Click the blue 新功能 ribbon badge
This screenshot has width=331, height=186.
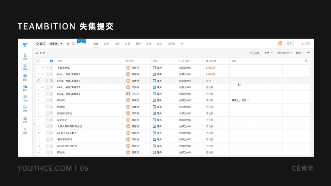pos(82,41)
